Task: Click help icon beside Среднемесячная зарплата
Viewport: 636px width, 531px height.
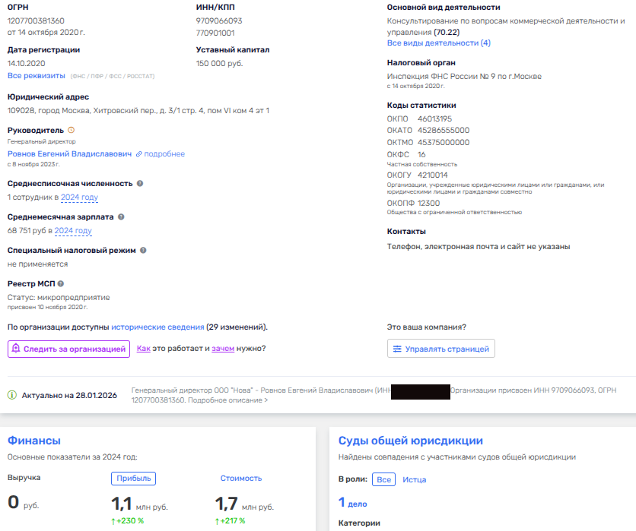Action: click(121, 217)
